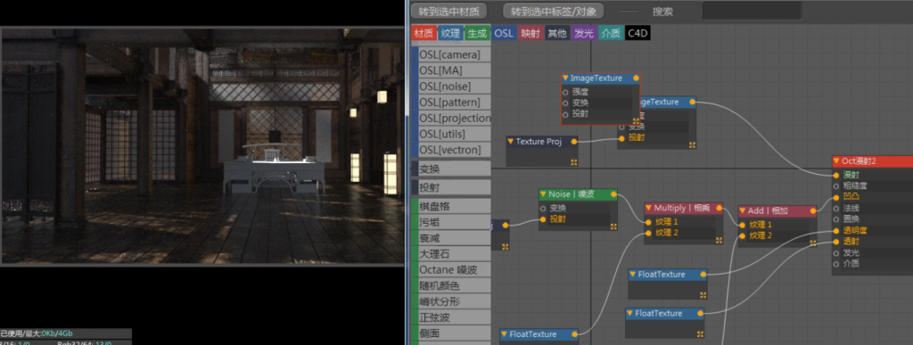Collapse the Oct漫射2 material node

(836, 160)
